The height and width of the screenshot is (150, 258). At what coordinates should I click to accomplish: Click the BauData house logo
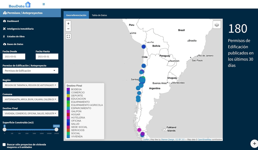click(x=20, y=5)
